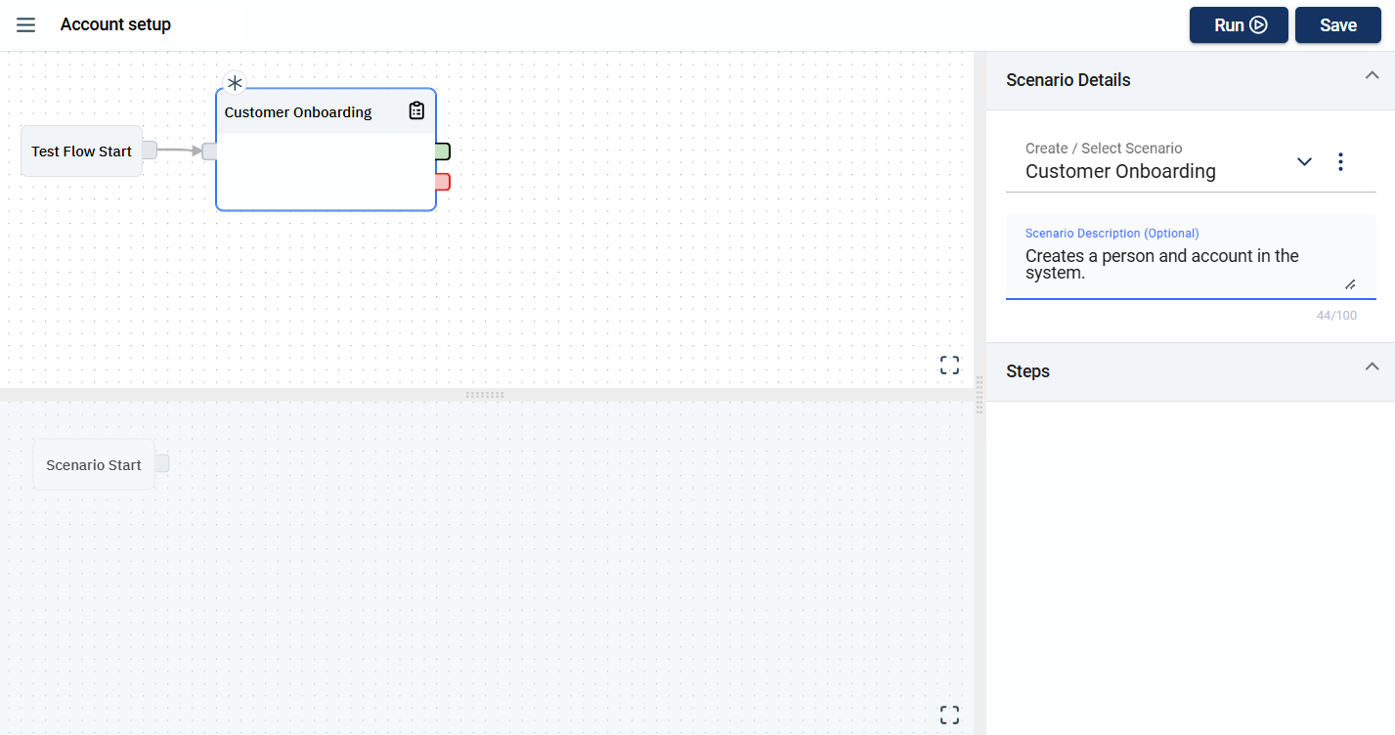Click the Customer Onboarding input connector
The width and height of the screenshot is (1395, 735).
click(209, 151)
